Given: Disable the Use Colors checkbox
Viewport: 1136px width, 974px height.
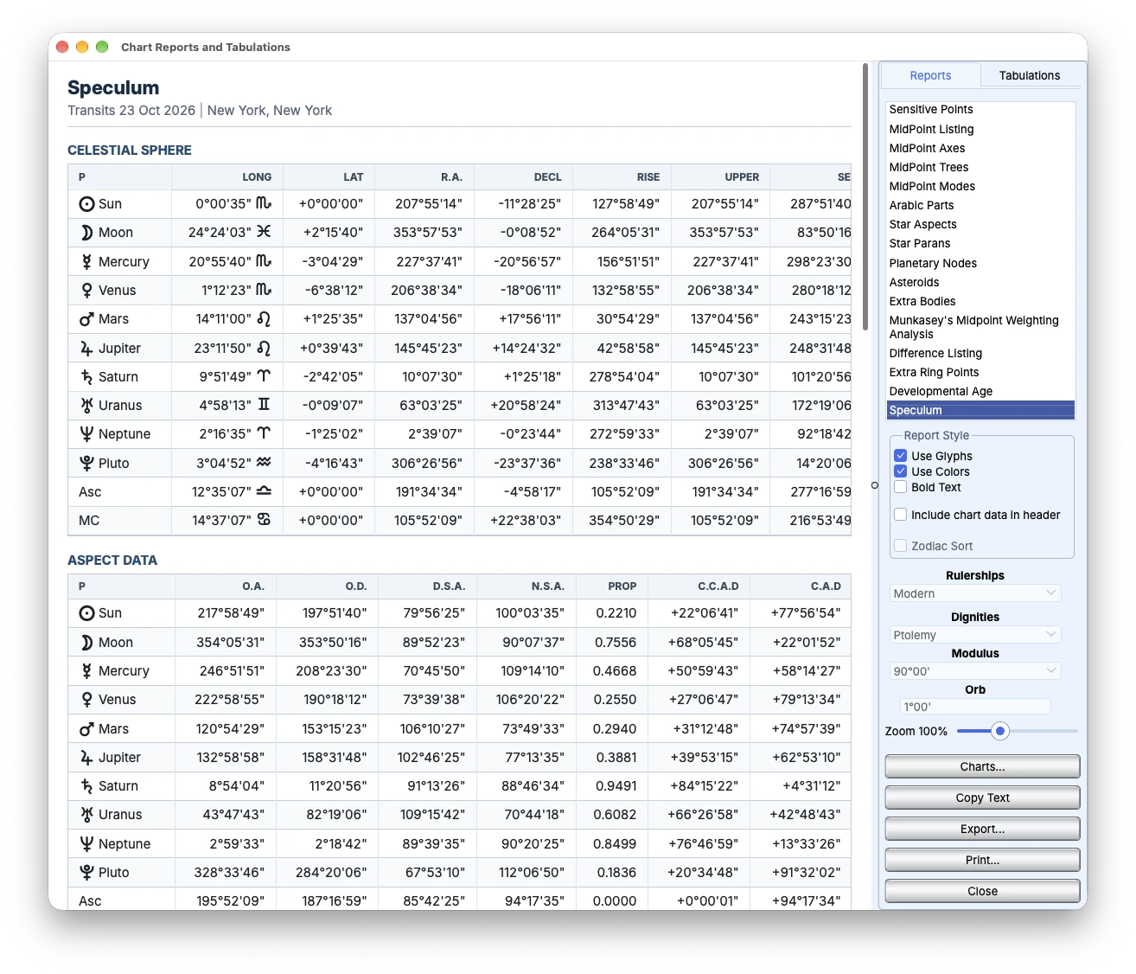Looking at the screenshot, I should 900,471.
